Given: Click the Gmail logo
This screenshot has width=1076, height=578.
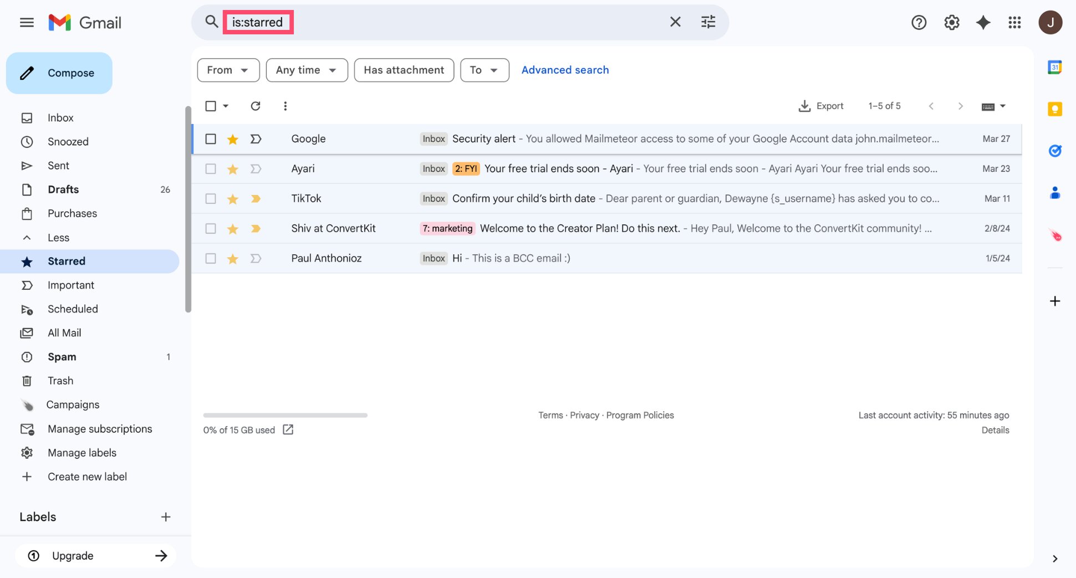Looking at the screenshot, I should click(x=85, y=23).
